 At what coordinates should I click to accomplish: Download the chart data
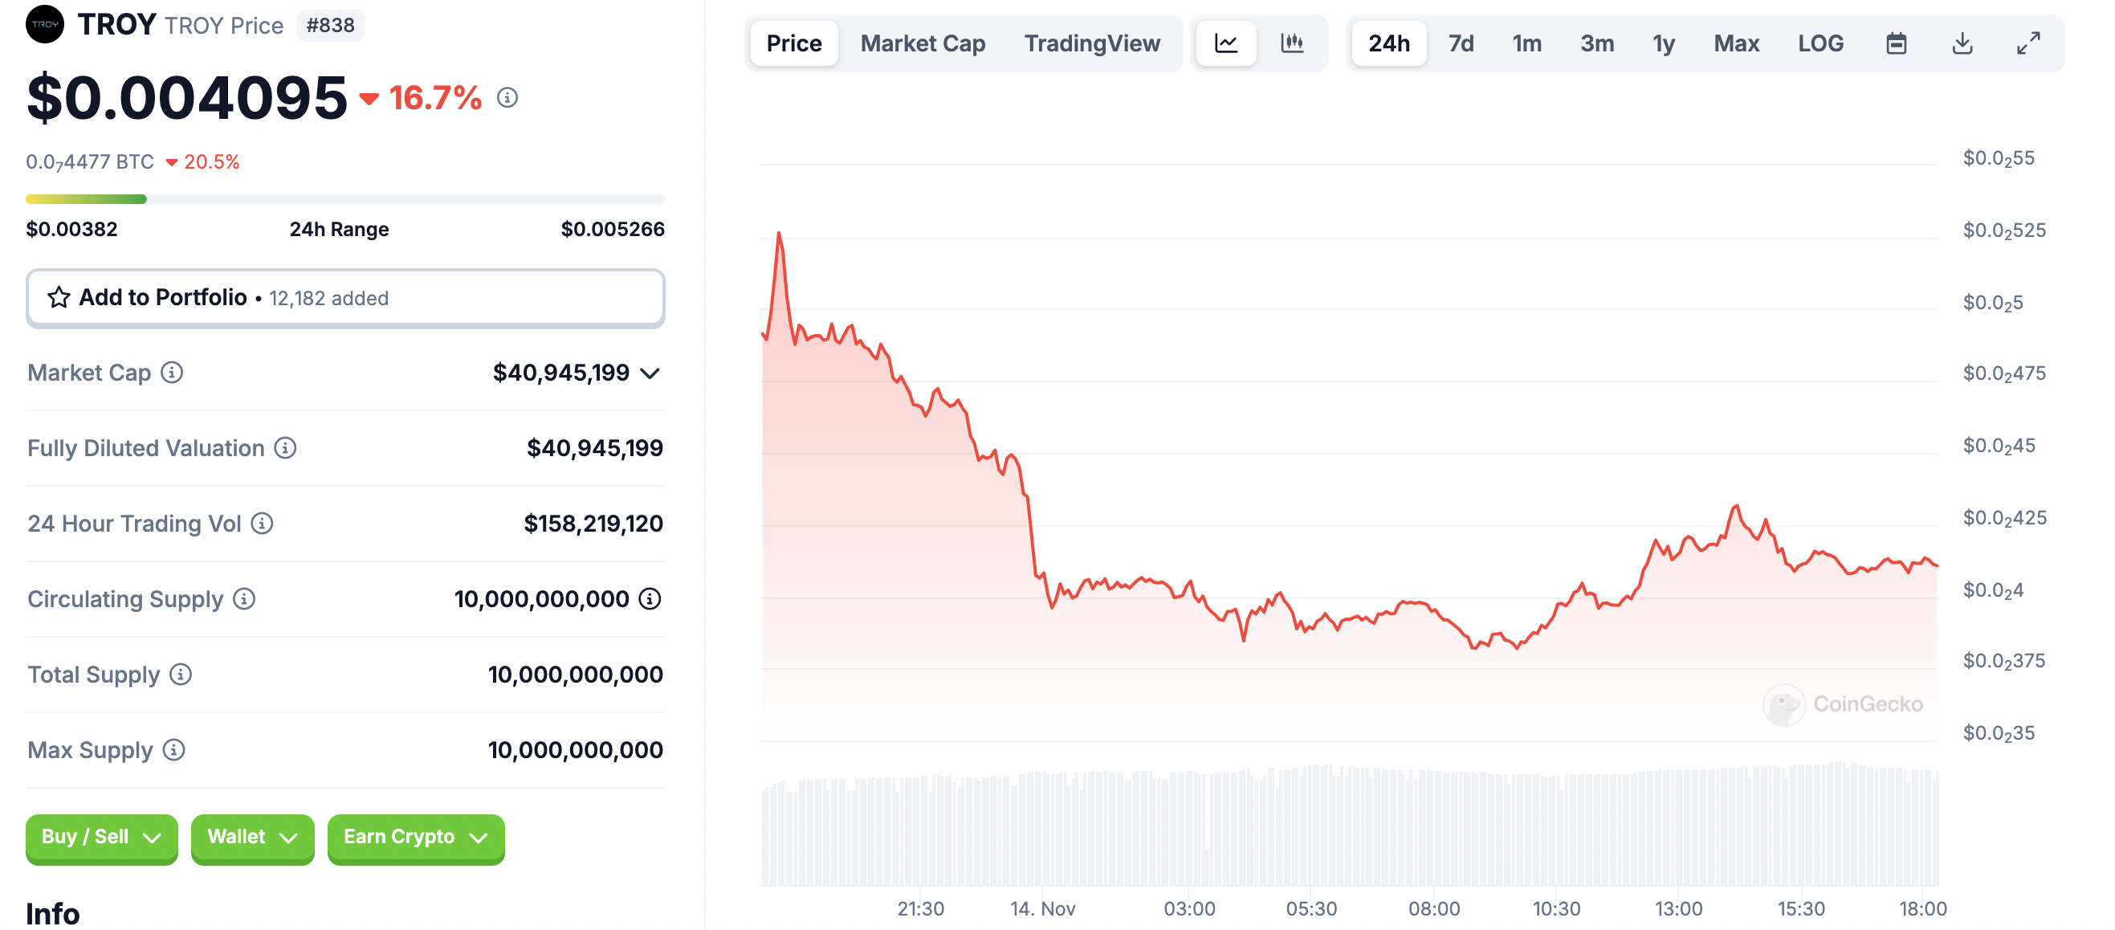pyautogui.click(x=1962, y=43)
